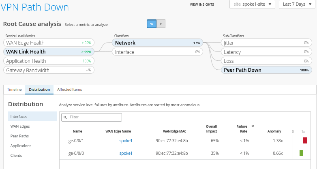The width and height of the screenshot is (317, 169).
Task: Select WAN Edge Health service metric
Action: (49, 43)
